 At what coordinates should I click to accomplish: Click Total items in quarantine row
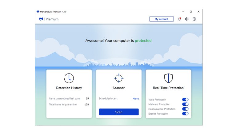tap(69, 104)
